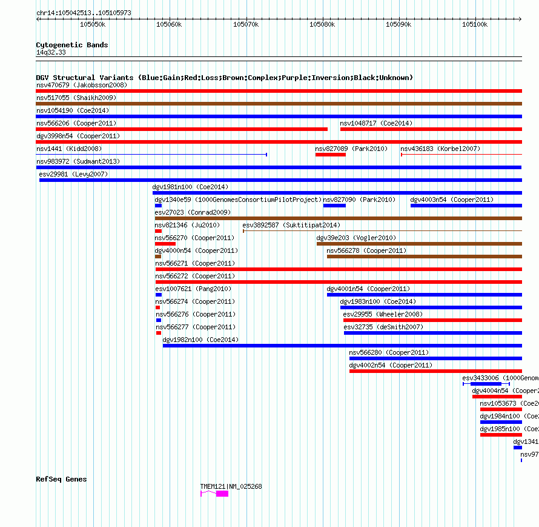Viewport: 539px width, 527px height.
Task: Click the nsv566271 (Cooper2011) label
Action: 195,263
